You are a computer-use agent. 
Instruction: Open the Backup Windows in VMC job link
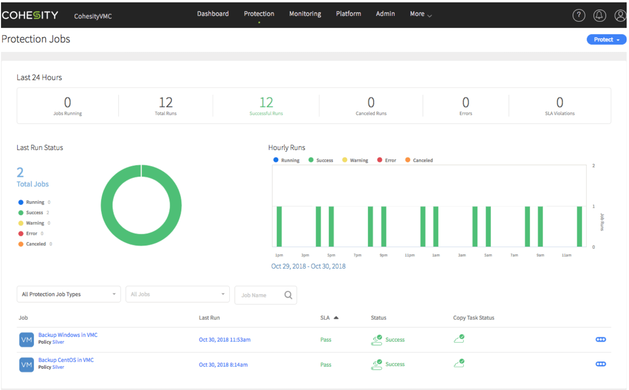(x=68, y=335)
